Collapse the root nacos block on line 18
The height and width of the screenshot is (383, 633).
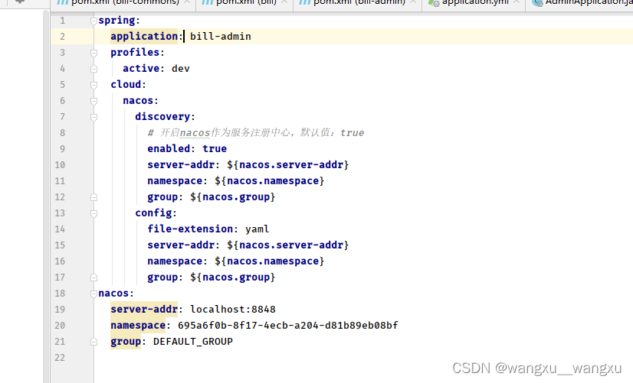(93, 294)
